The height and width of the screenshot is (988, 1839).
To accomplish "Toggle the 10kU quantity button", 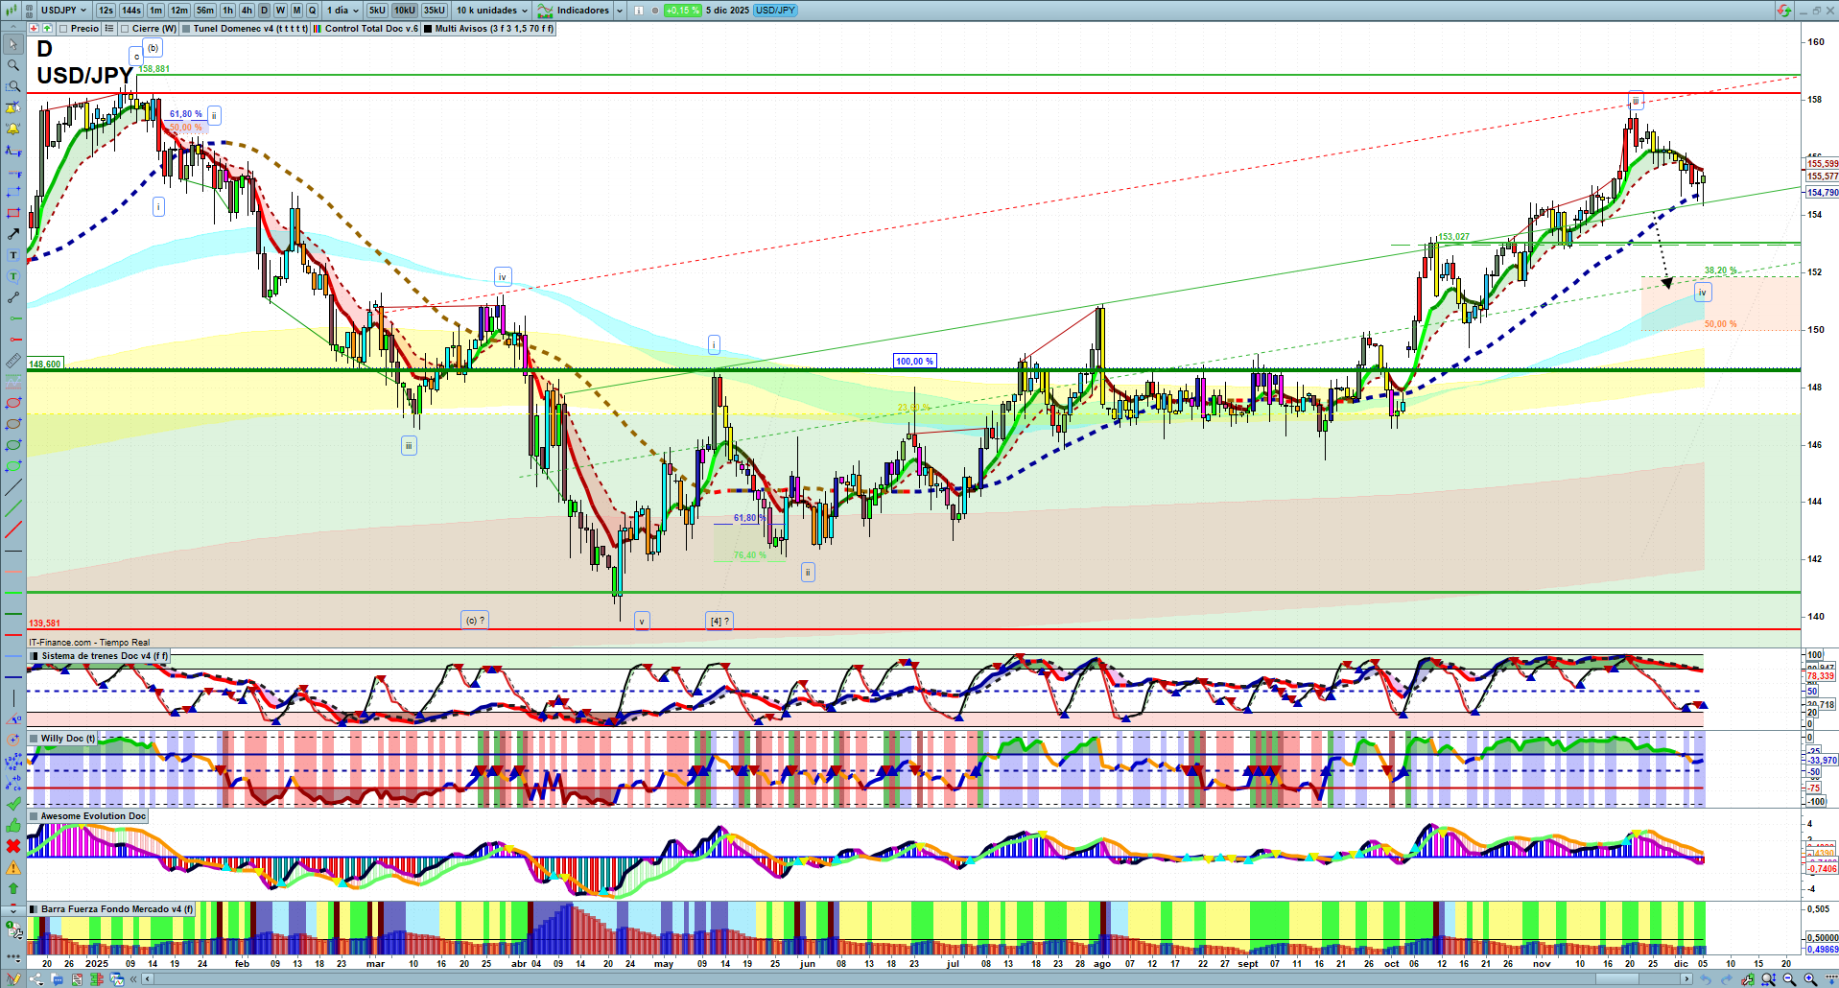I will (x=405, y=11).
